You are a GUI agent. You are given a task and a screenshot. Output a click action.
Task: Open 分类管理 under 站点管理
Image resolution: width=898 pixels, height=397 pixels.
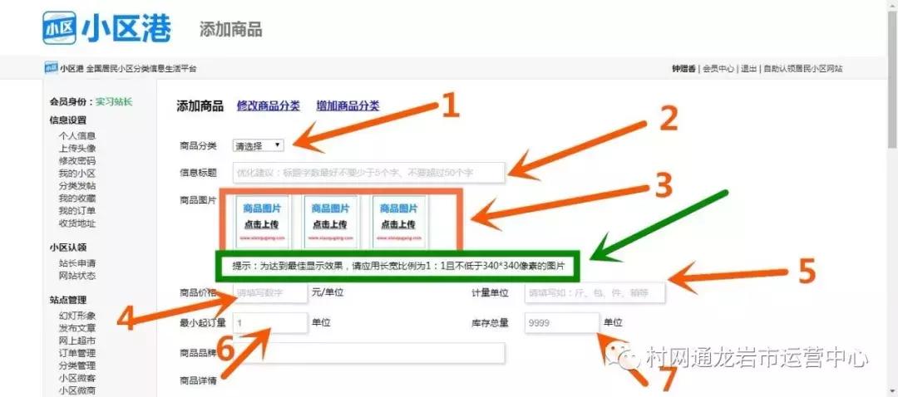coord(76,365)
